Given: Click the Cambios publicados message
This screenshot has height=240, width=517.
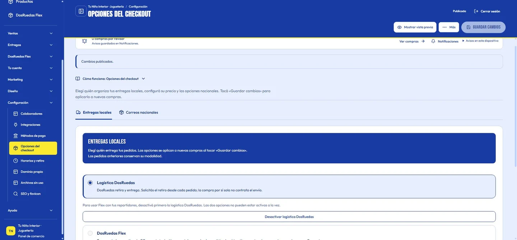Looking at the screenshot, I should tap(289, 61).
